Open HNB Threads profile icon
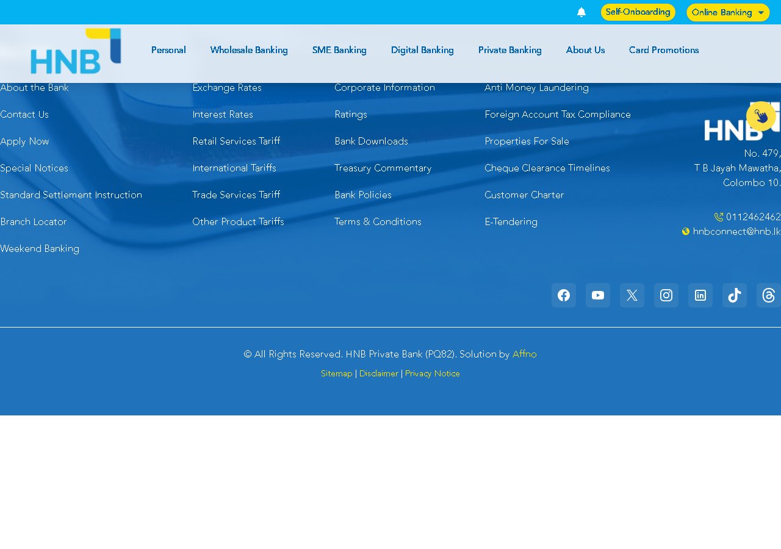 (x=769, y=295)
